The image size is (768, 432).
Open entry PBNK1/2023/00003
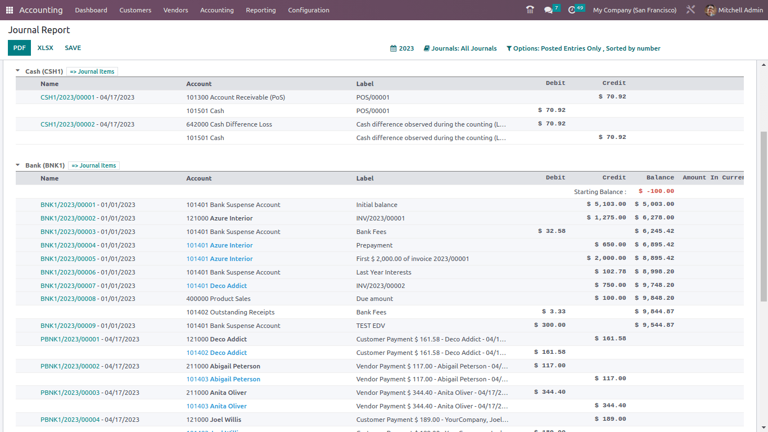[x=70, y=393]
